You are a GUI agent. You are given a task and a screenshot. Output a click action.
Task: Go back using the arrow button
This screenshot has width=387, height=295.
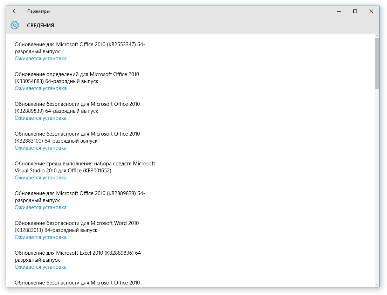15,11
